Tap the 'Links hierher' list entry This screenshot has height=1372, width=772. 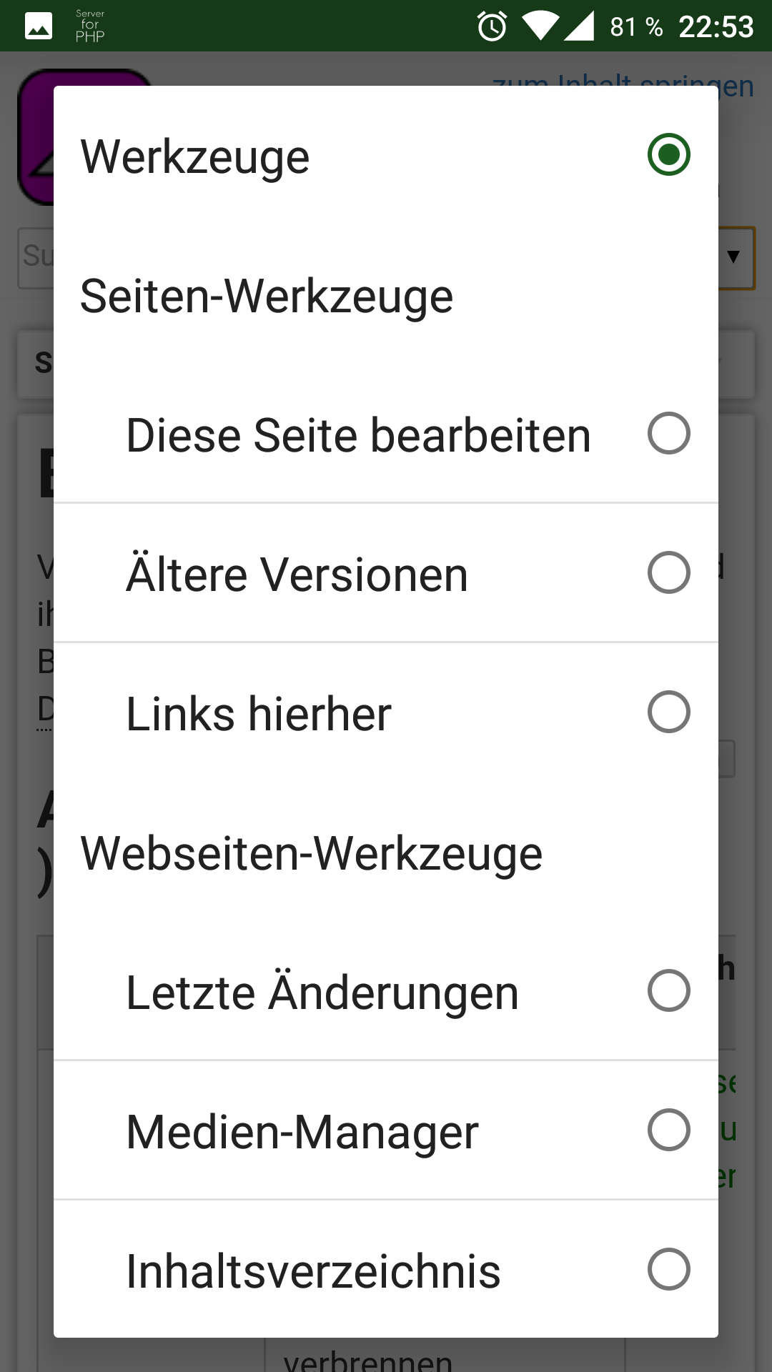(x=259, y=714)
